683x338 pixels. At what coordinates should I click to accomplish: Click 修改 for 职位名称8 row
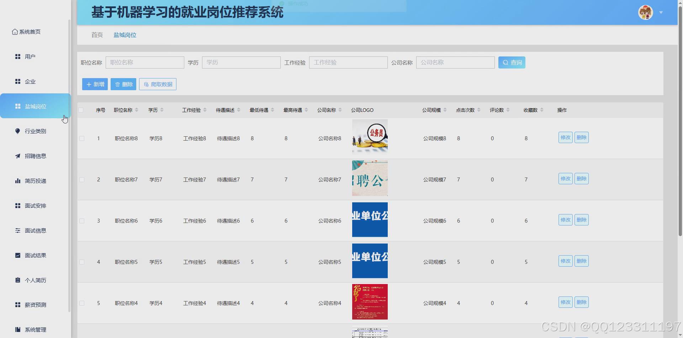[565, 137]
